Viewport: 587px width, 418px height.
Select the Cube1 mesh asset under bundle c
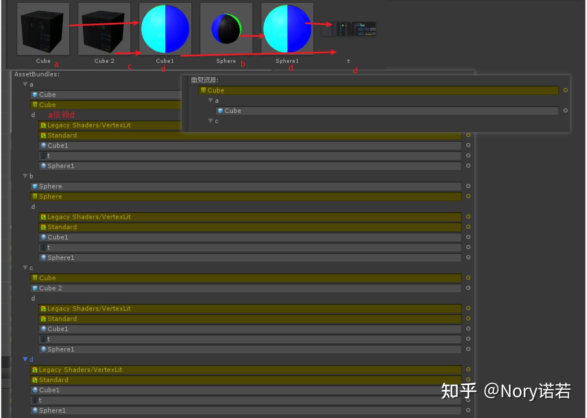[58, 329]
